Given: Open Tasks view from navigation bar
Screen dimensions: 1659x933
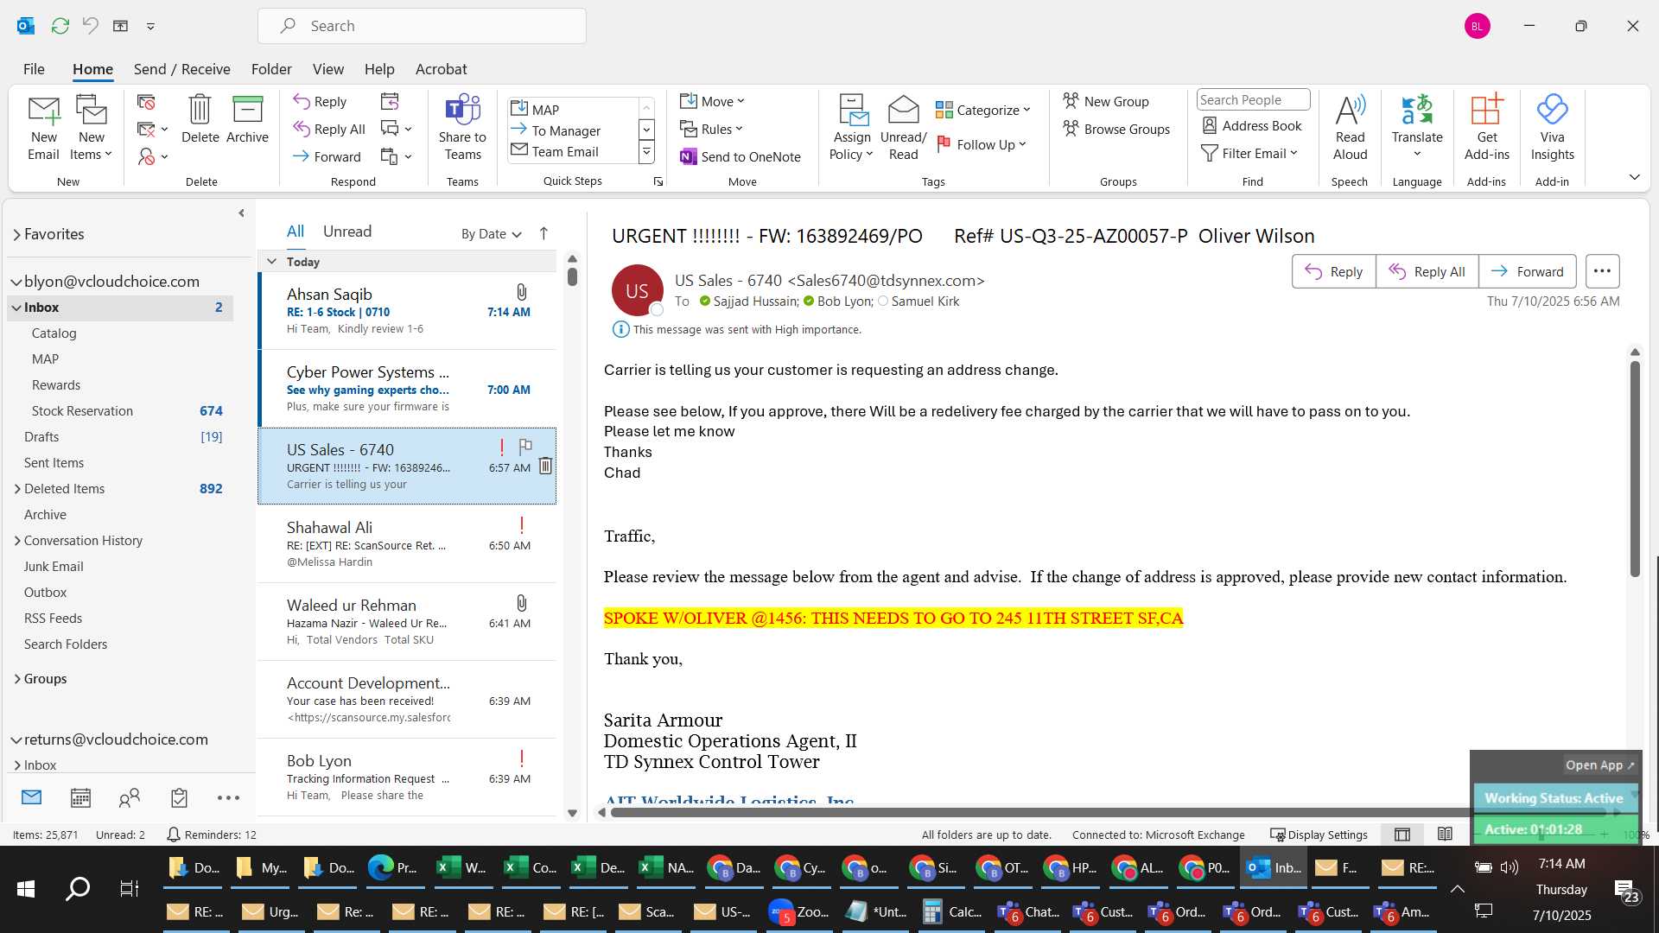Looking at the screenshot, I should [179, 798].
